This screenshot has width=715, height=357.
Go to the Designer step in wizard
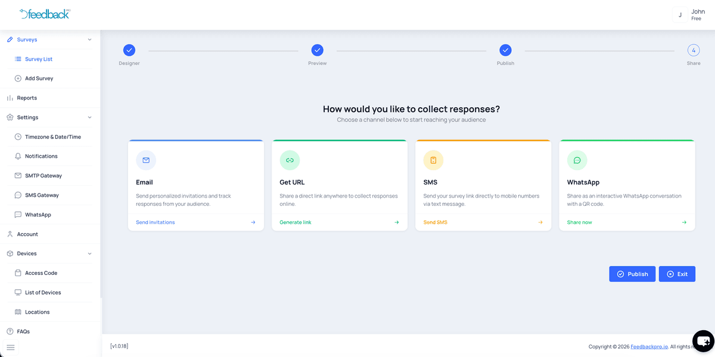(x=129, y=51)
